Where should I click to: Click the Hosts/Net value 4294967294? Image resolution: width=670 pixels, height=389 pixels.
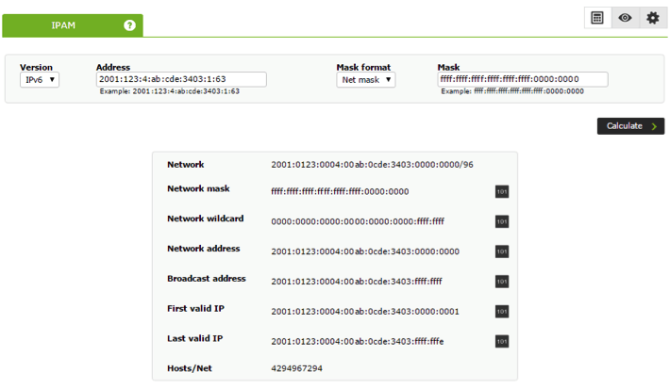[x=296, y=368]
